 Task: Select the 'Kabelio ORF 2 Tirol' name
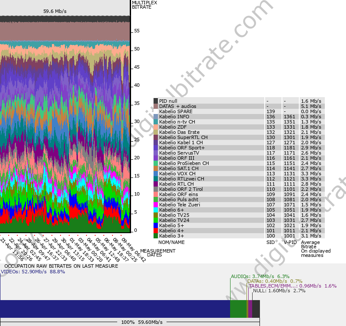click(181, 189)
